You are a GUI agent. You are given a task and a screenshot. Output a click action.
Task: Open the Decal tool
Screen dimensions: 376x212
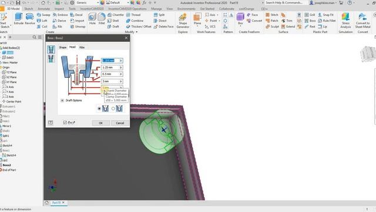pyautogui.click(x=76, y=15)
